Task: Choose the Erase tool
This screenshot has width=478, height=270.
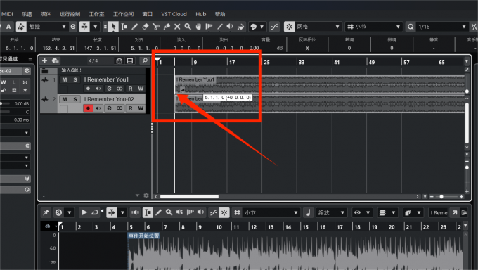Action: (x=145, y=27)
